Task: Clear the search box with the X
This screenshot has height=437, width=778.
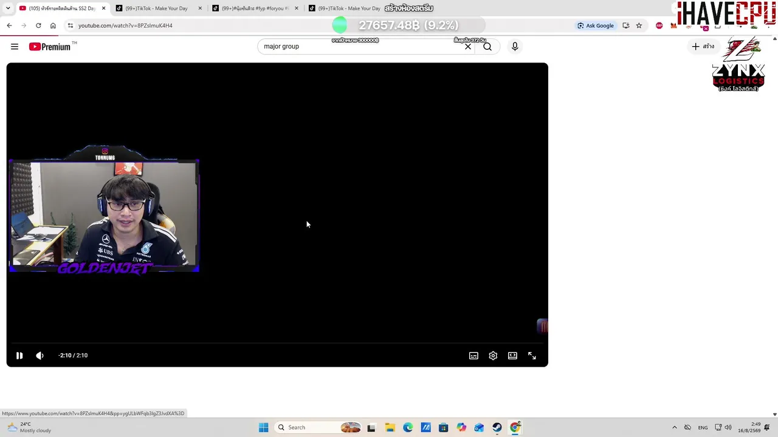Action: coord(468,46)
